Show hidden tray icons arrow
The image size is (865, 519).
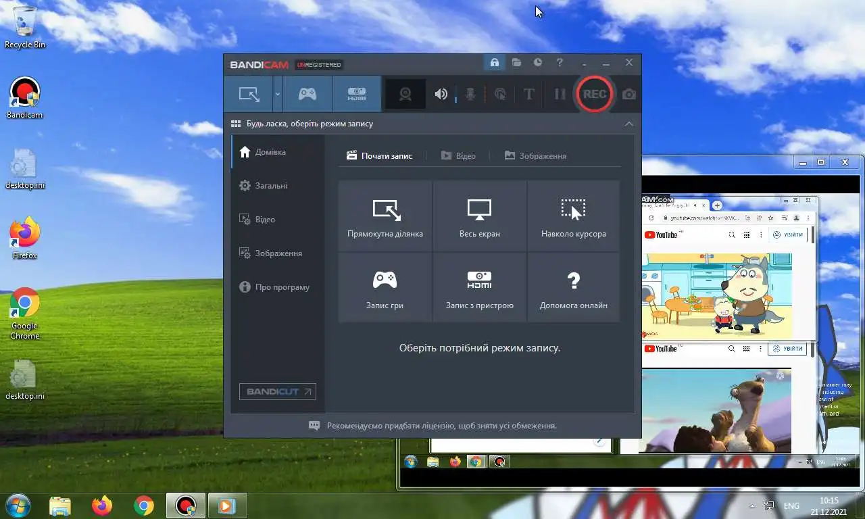(x=753, y=505)
